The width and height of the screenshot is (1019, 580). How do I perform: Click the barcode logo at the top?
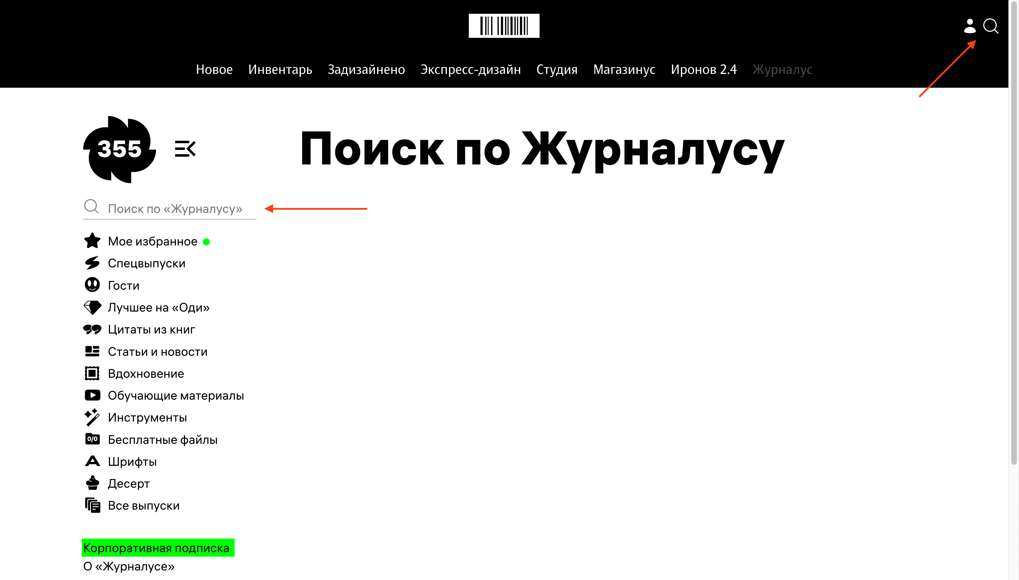(x=504, y=25)
